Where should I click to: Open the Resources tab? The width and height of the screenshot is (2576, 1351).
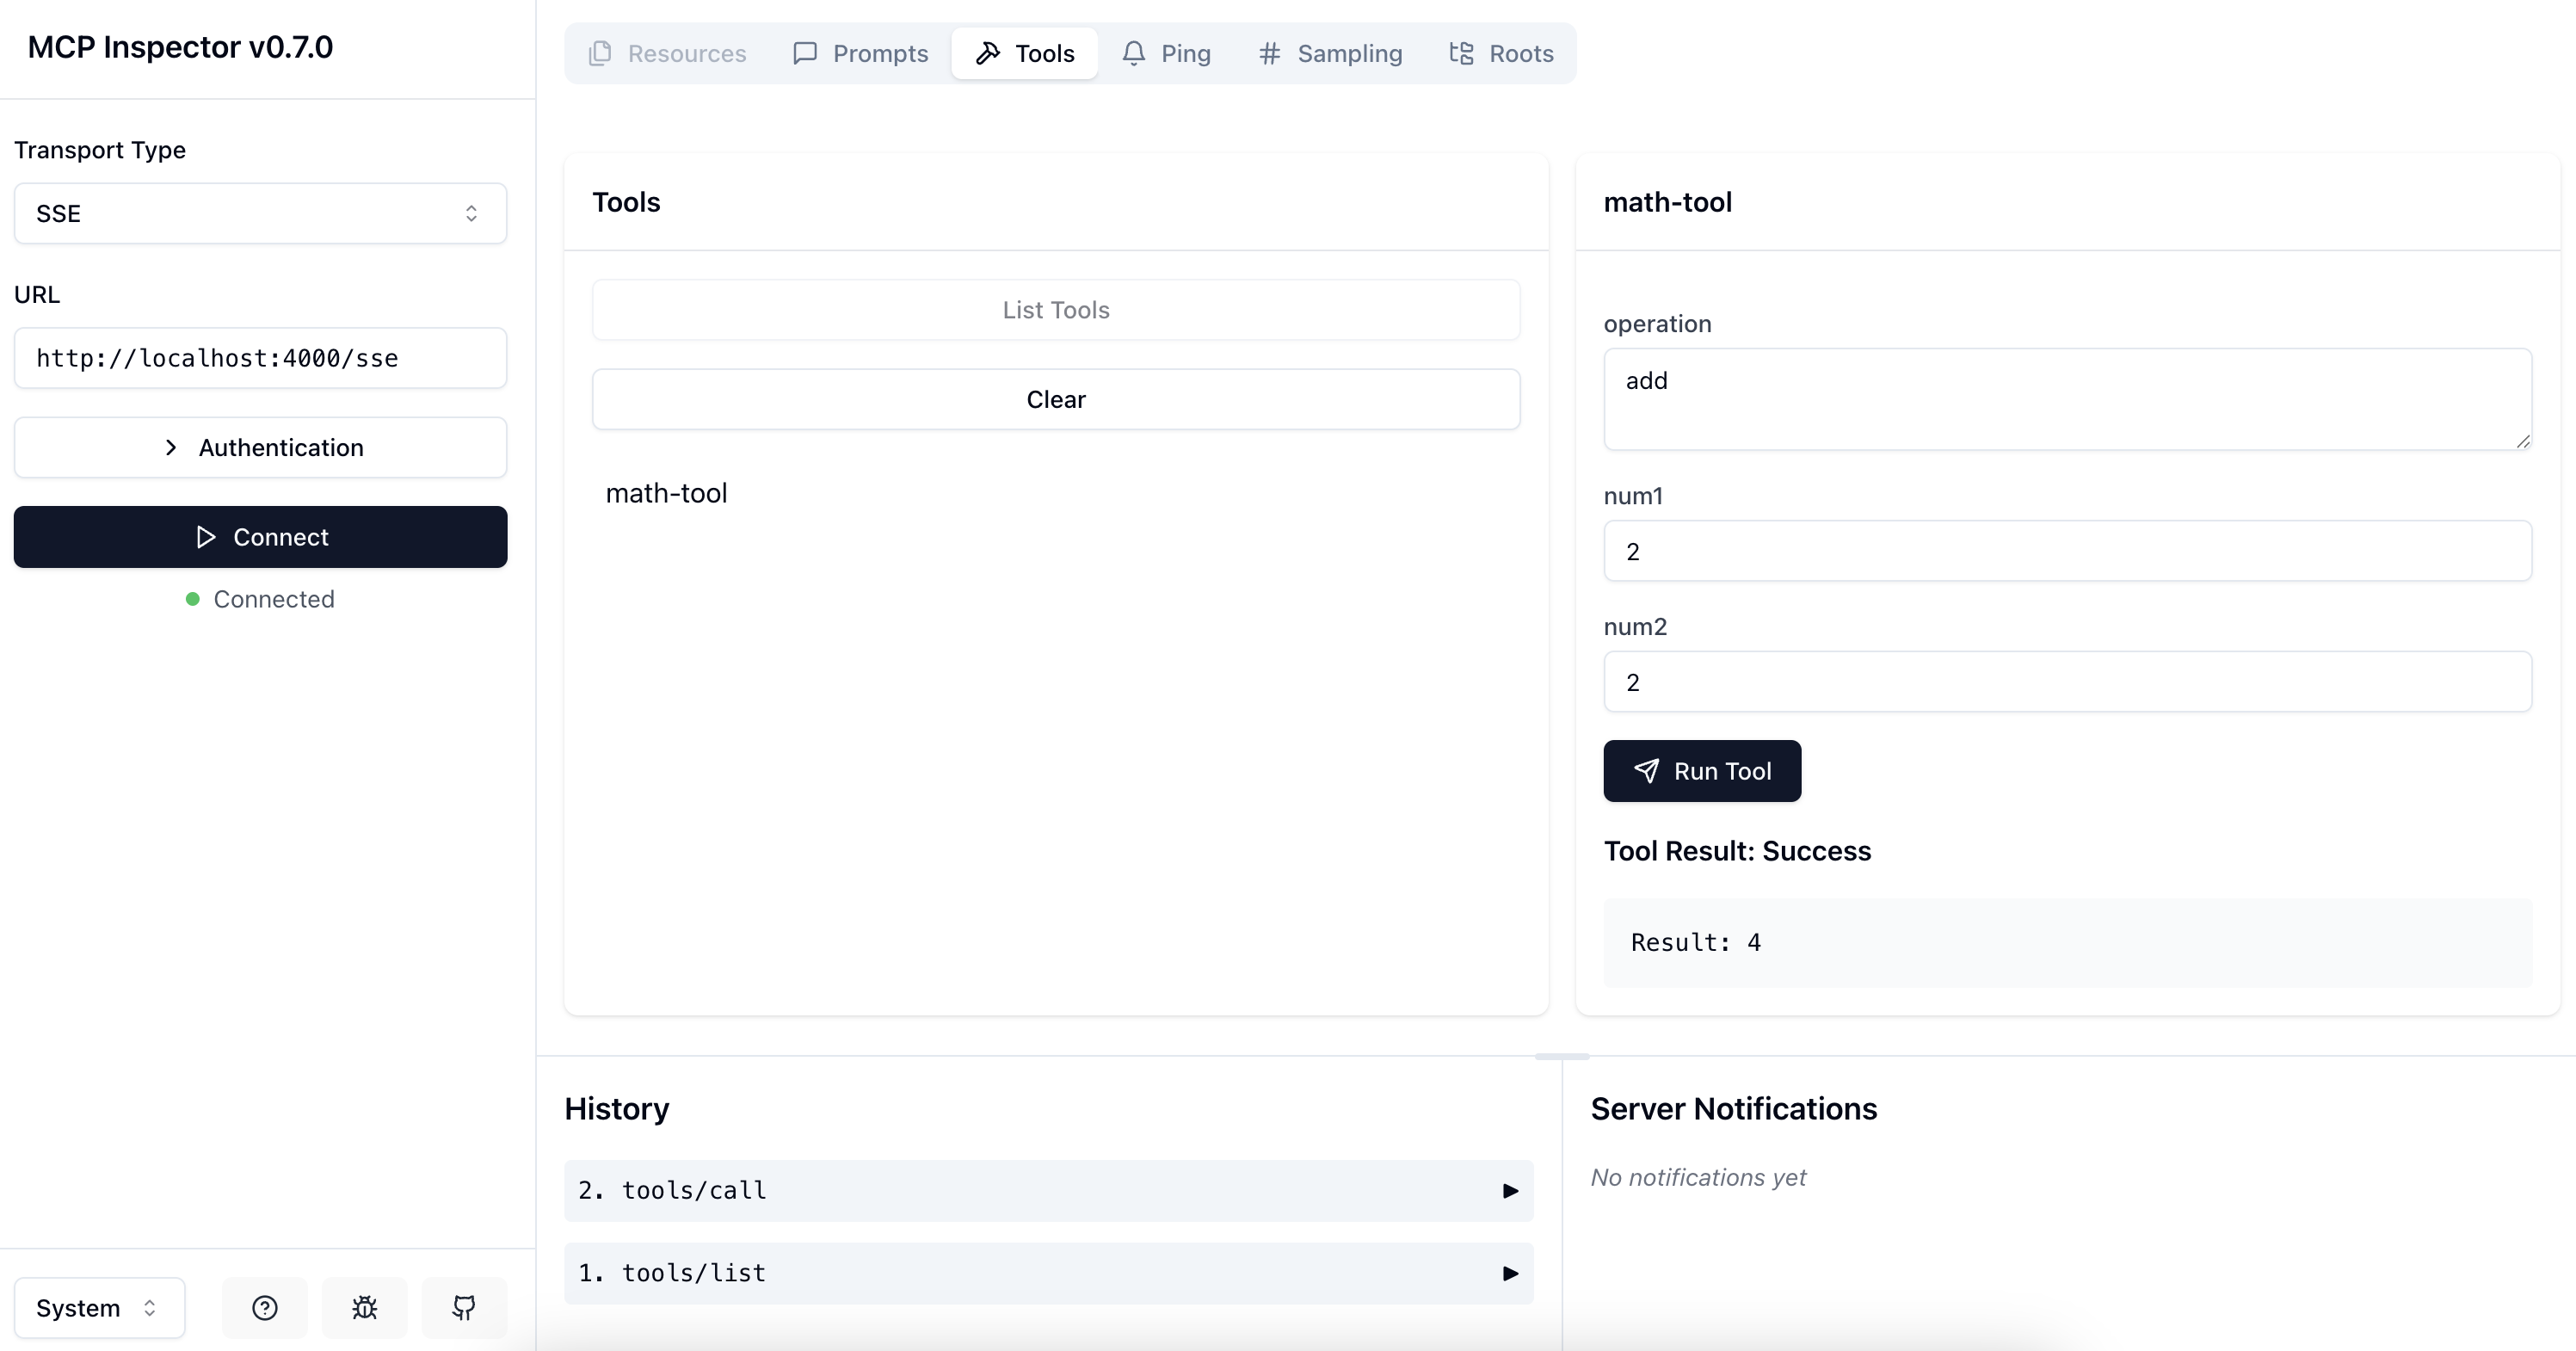668,53
